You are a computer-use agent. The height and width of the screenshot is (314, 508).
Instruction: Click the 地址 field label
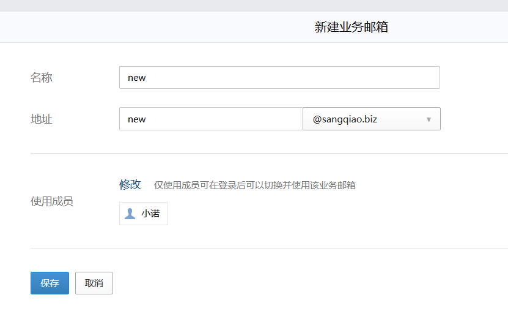tap(42, 119)
